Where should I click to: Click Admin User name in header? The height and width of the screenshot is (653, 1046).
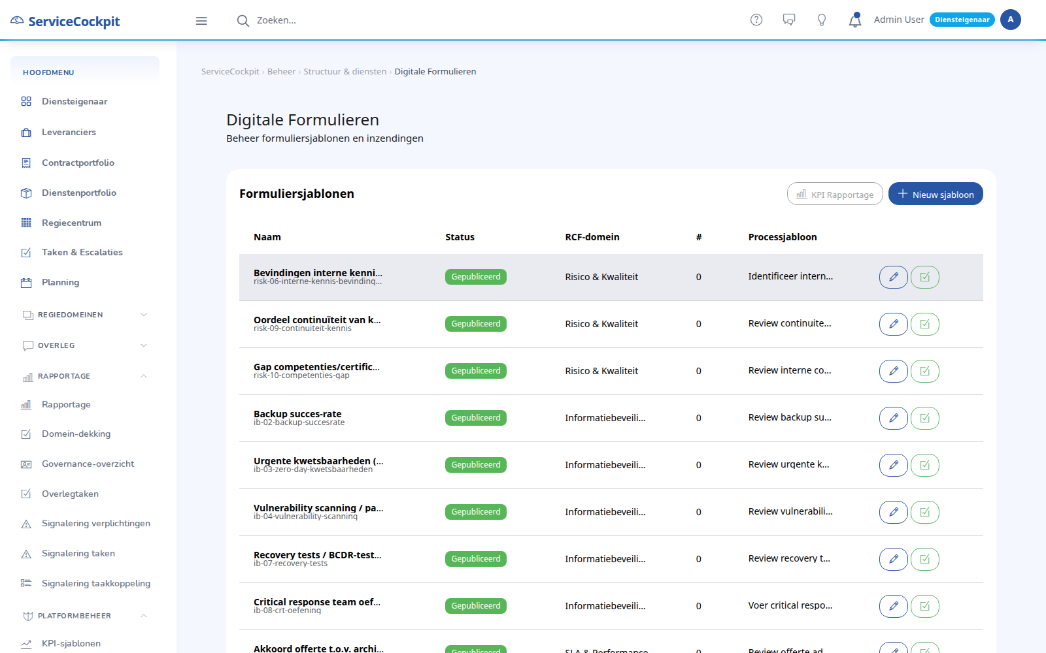[x=899, y=20]
